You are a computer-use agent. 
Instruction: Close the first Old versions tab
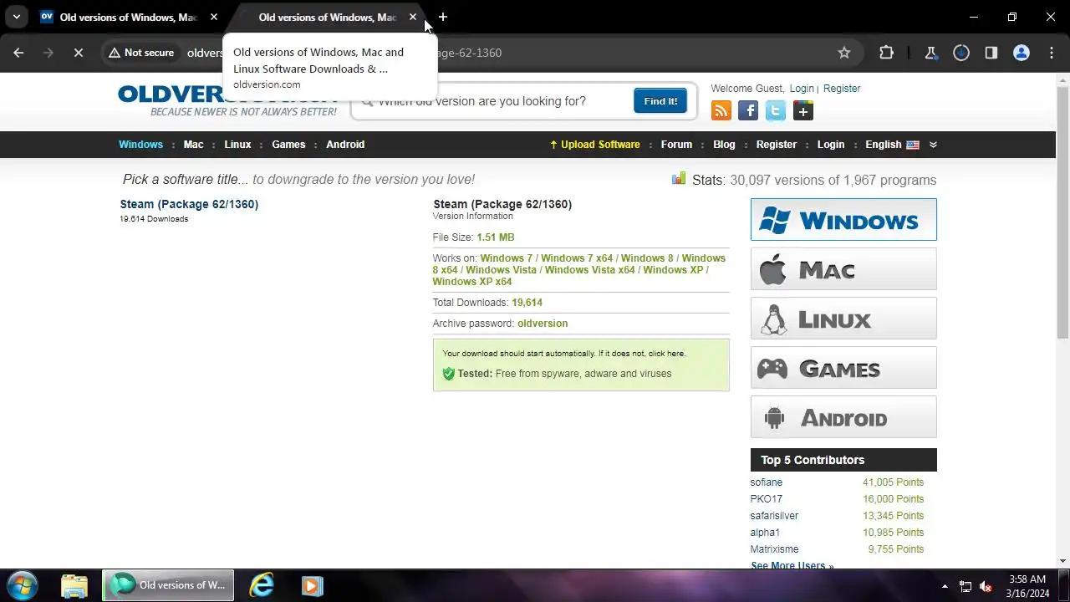pos(214,17)
